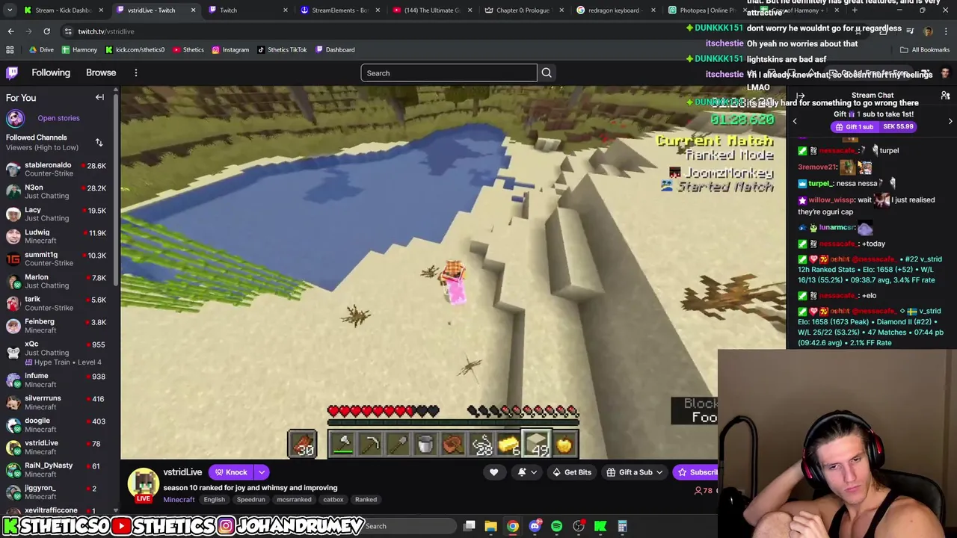Open Feinberg's Minecraft stream
This screenshot has height=538, width=957.
pos(57,326)
